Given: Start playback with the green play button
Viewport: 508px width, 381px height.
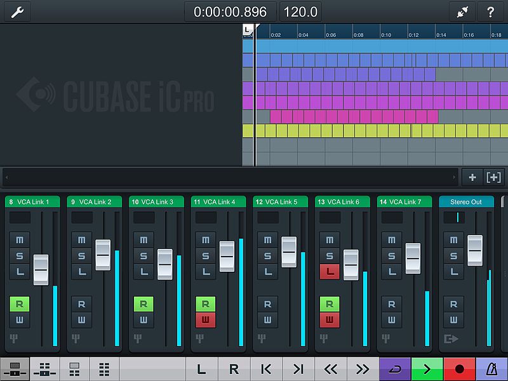Looking at the screenshot, I should (427, 368).
